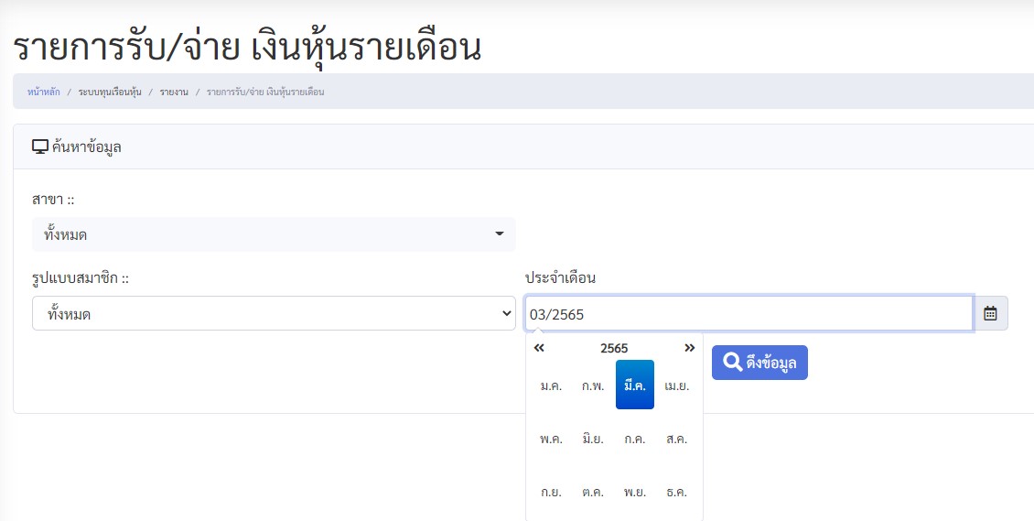Click the calendar icon beside month field
Image resolution: width=1034 pixels, height=521 pixels.
click(990, 313)
